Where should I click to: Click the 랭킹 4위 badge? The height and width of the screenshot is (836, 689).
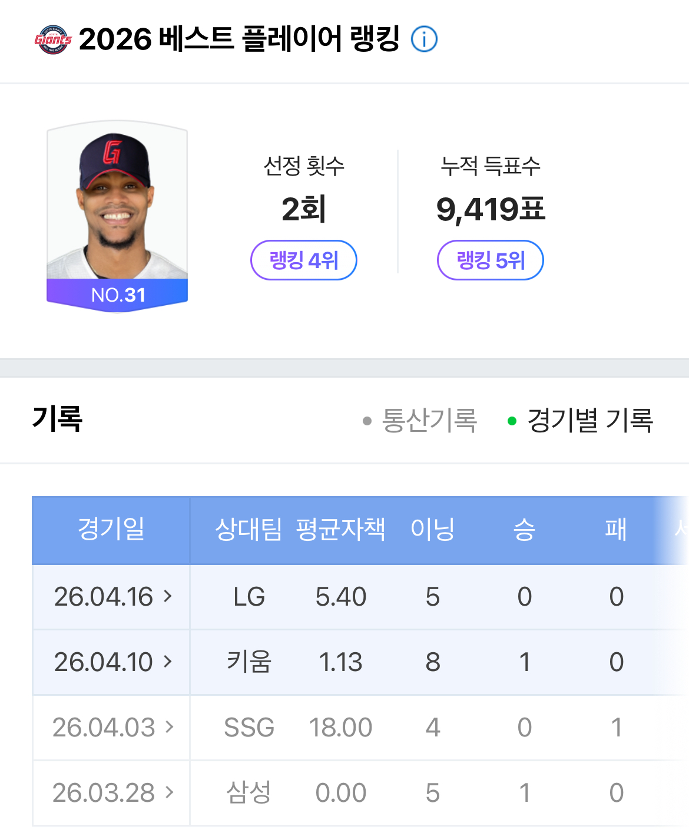(304, 260)
